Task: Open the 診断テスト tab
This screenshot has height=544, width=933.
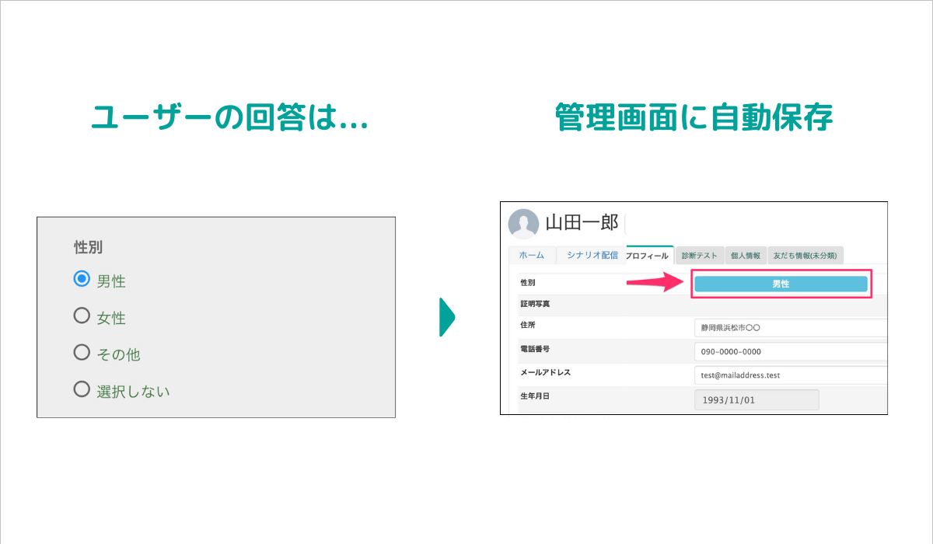Action: [699, 256]
